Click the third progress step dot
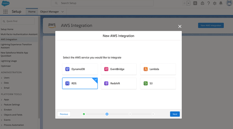The height and width of the screenshot is (129, 233). coord(130,114)
